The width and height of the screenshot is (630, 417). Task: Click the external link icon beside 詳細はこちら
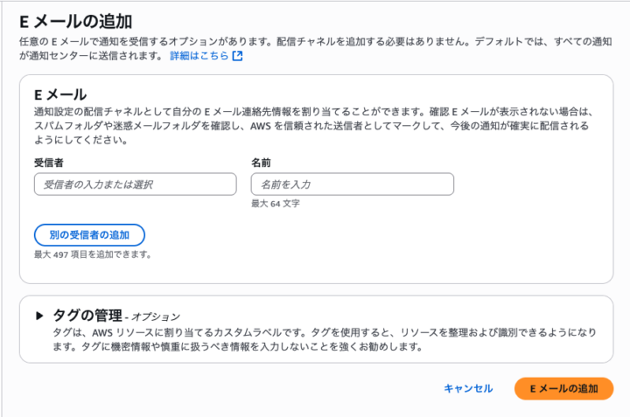point(237,56)
